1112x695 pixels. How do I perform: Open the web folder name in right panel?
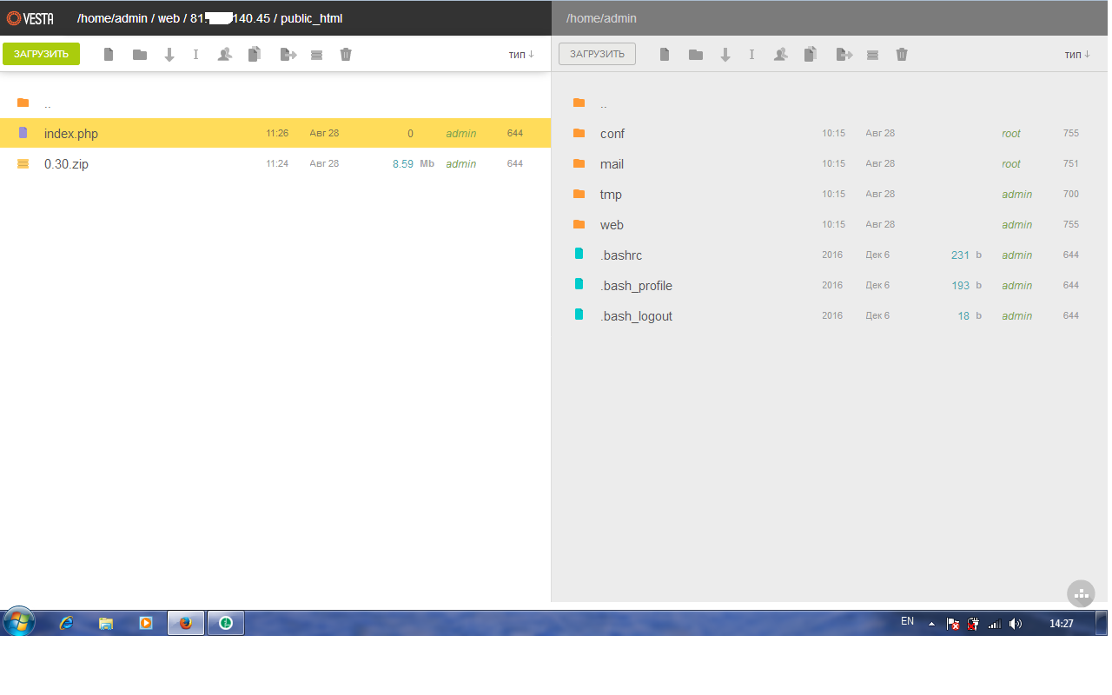click(612, 225)
